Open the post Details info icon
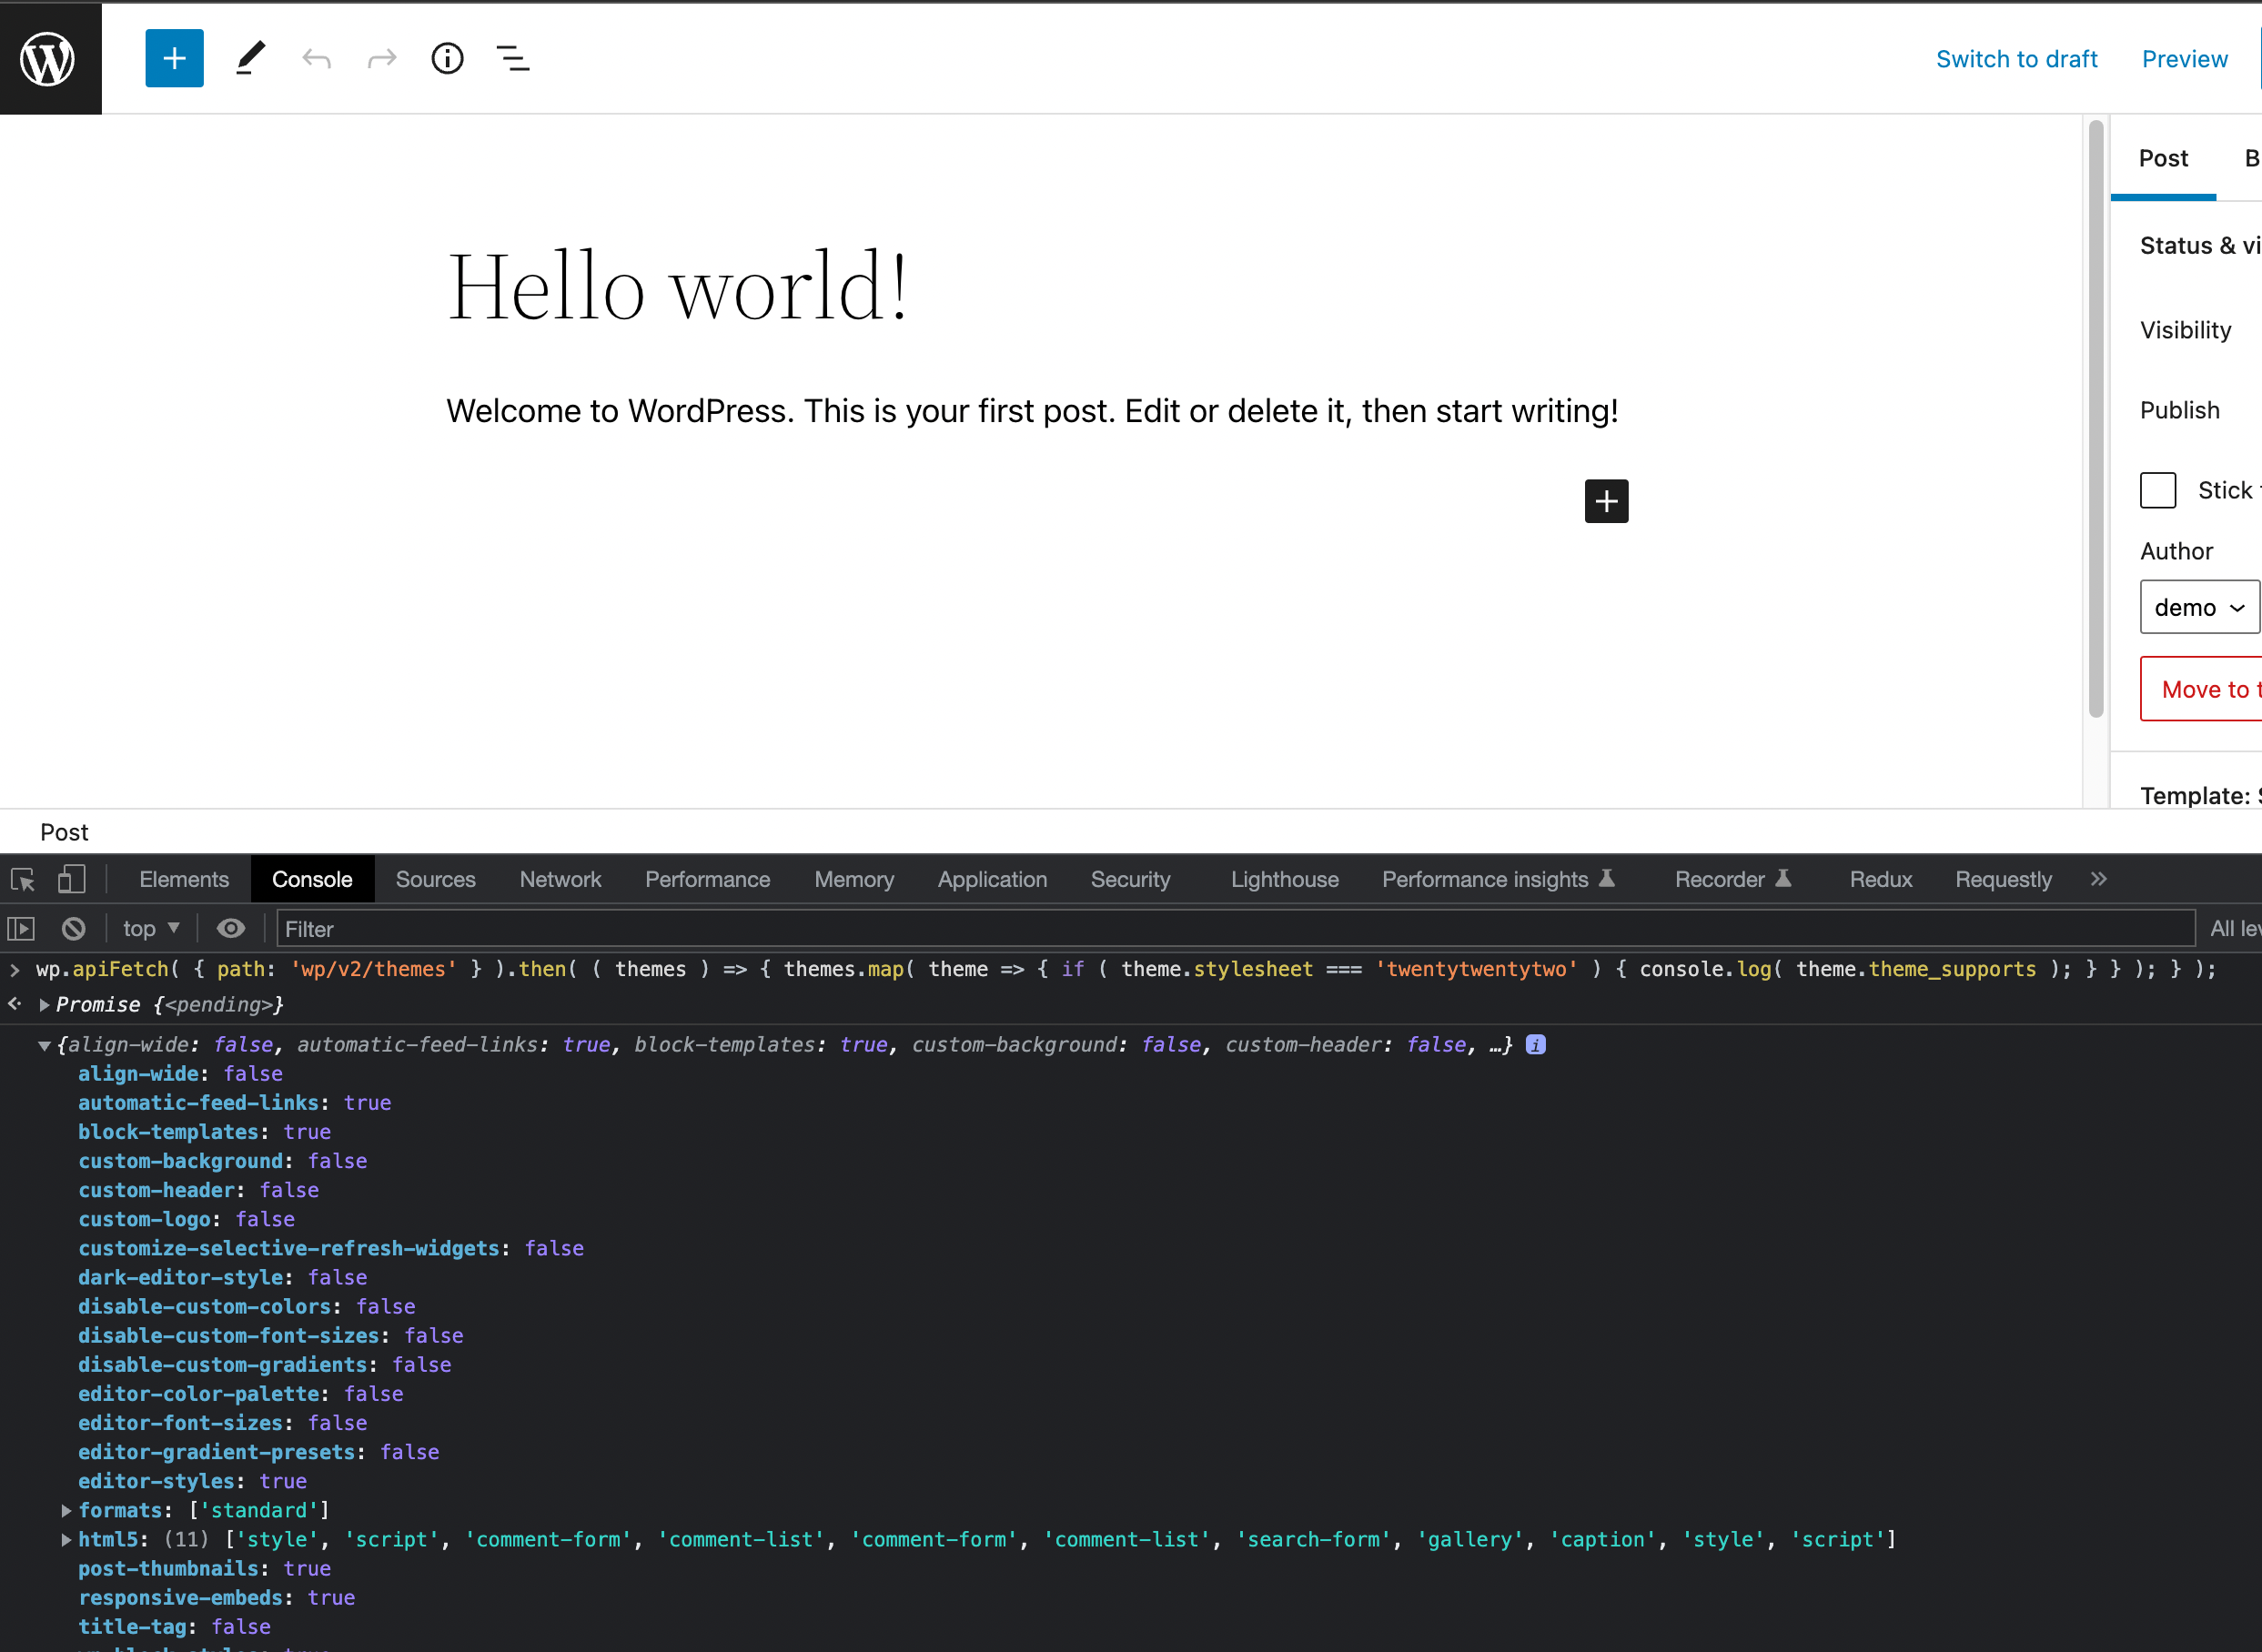This screenshot has width=2262, height=1652. pos(447,58)
